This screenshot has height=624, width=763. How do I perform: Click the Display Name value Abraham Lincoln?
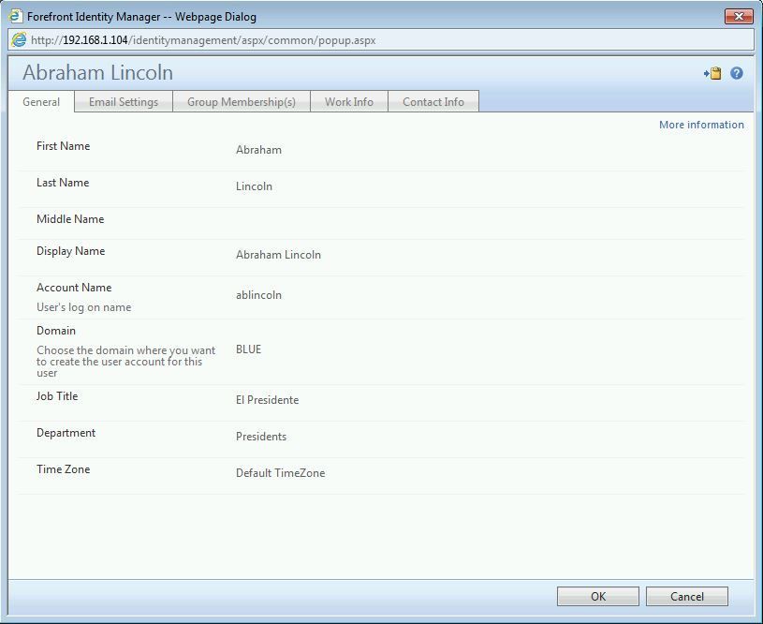278,254
